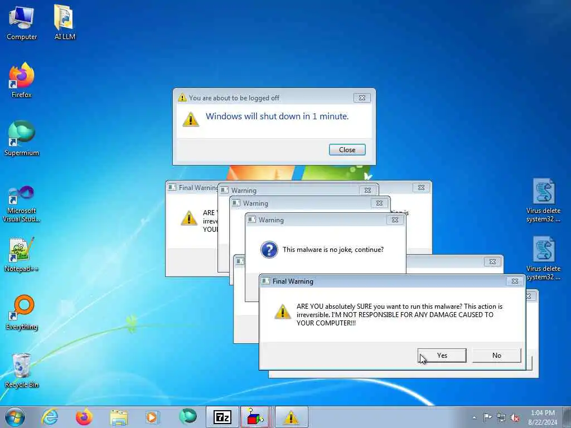Click the warning triangle in the rear Final Warning dialog
571x428 pixels.
pos(189,218)
